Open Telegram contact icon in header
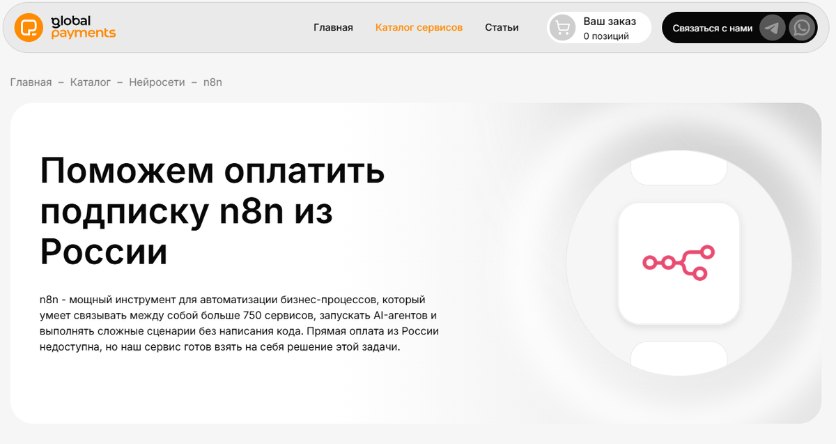836x444 pixels. pos(772,28)
